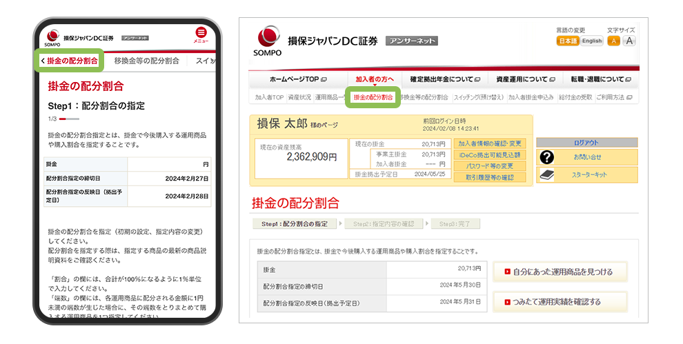Tap the back chevron beside mobile 掛金の配分割合
683x344 pixels.
pos(43,61)
